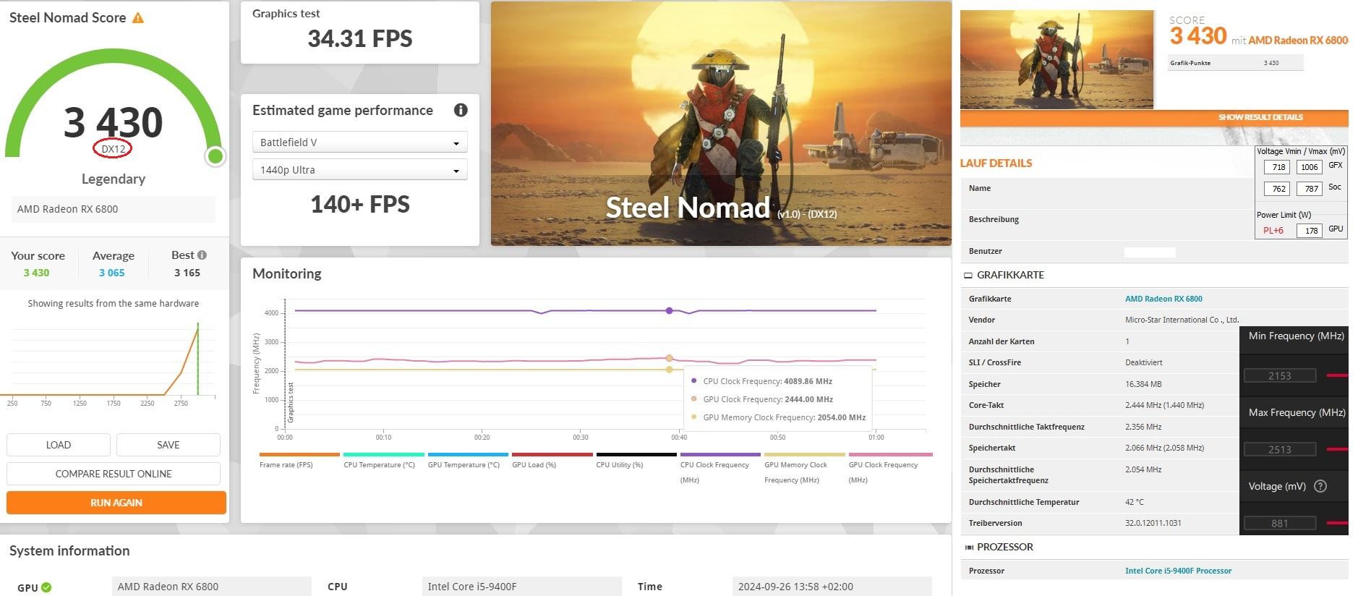Toggle the CPU Utility (%) legend
The image size is (1358, 596).
(x=636, y=460)
